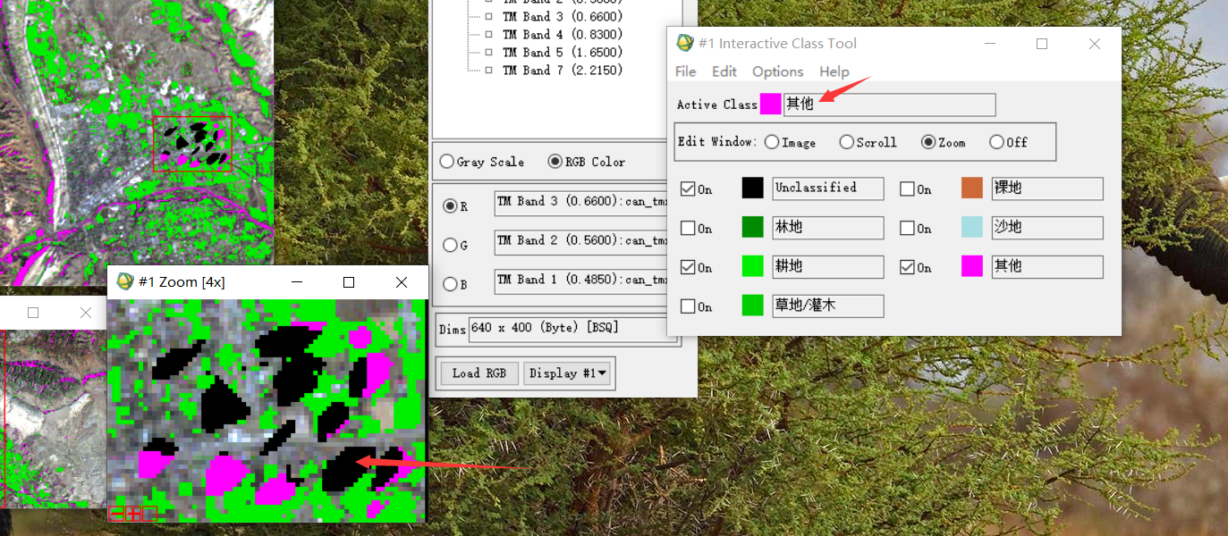Close the partially hidden Scroll window

[86, 313]
